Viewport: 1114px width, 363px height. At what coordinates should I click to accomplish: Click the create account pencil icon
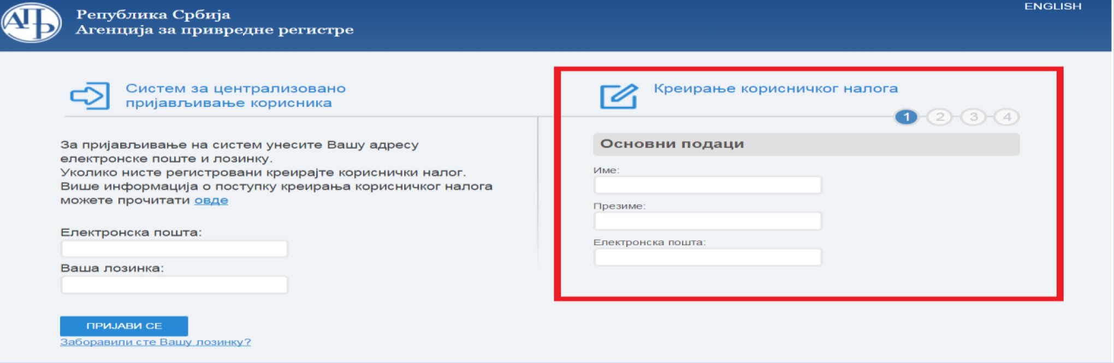[x=619, y=96]
